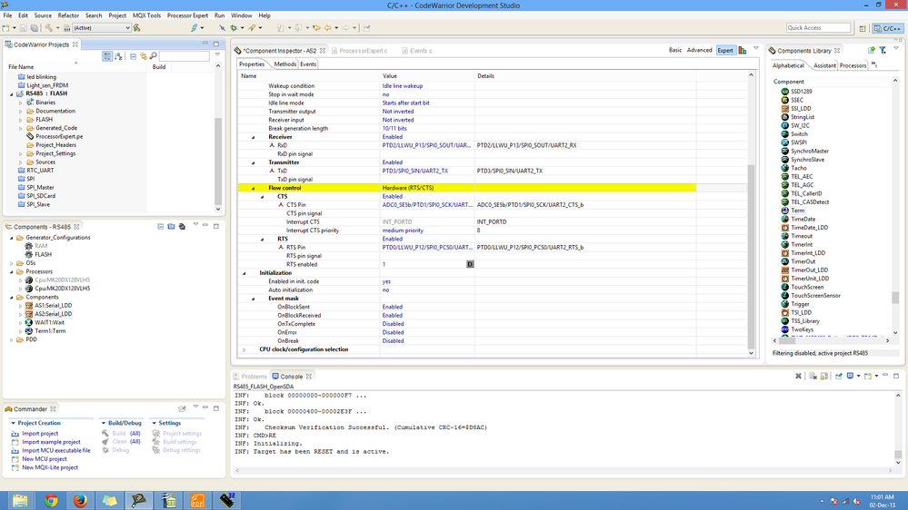
Task: Toggle OnTxComplete Disabled value
Action: click(393, 324)
